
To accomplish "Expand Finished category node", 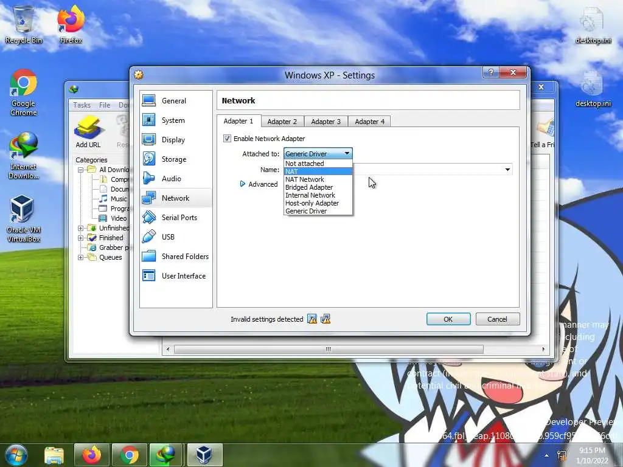I will pos(81,238).
